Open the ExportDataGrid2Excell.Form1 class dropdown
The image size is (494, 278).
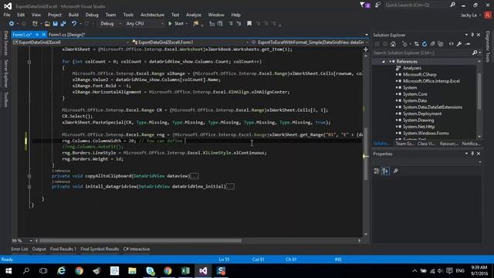[190, 42]
